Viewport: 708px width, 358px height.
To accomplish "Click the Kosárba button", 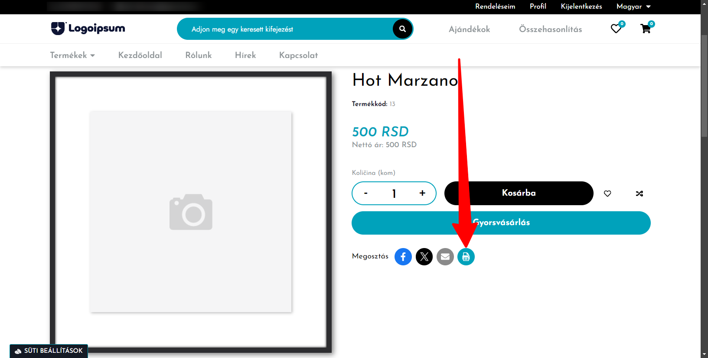I will [519, 193].
